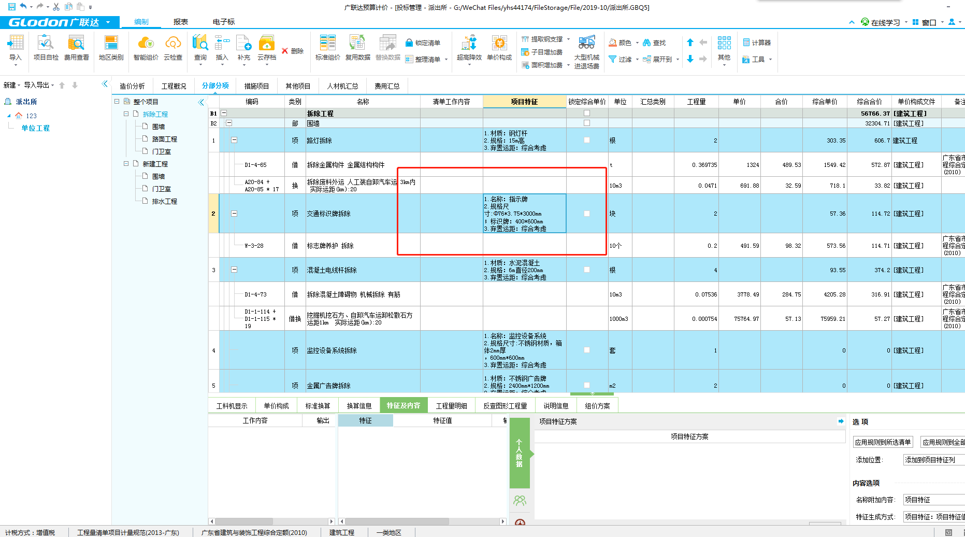Viewport: 965px width, 537px height.
Task: Click the 名称附加内容 input field
Action: point(934,500)
